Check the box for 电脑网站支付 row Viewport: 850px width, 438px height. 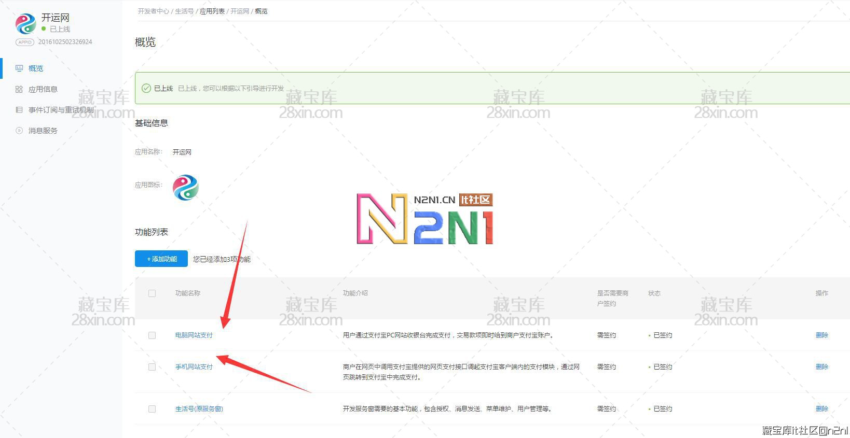(x=152, y=335)
